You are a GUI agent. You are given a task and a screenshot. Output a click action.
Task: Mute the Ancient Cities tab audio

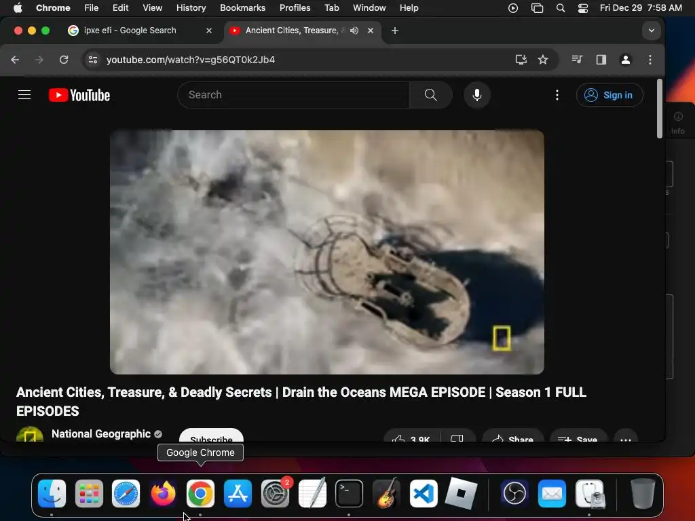354,30
